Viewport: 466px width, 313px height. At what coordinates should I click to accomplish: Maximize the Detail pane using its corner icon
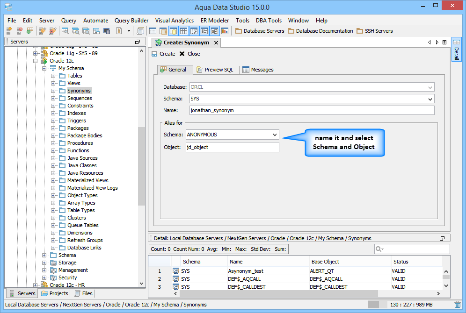coord(442,238)
